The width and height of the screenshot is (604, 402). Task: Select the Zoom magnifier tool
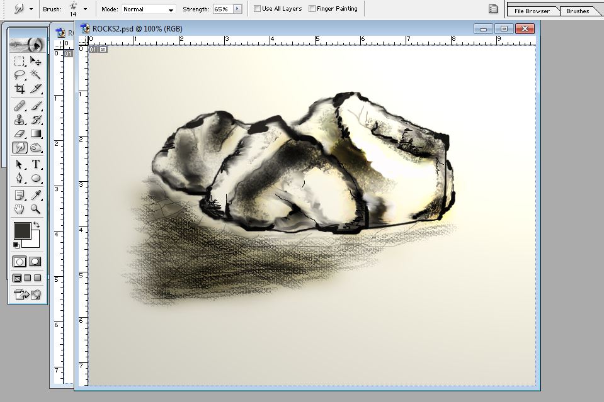pos(36,209)
